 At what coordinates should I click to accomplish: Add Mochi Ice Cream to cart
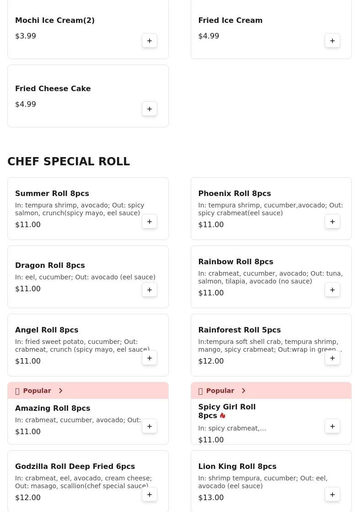pos(150,41)
